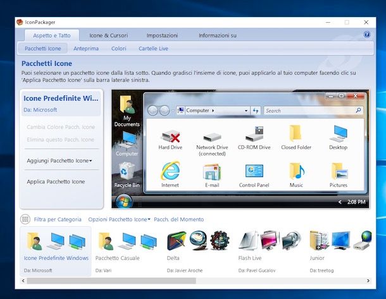Click the E-mail icon in preview
Image resolution: width=386 pixels, height=299 pixels.
pos(211,171)
